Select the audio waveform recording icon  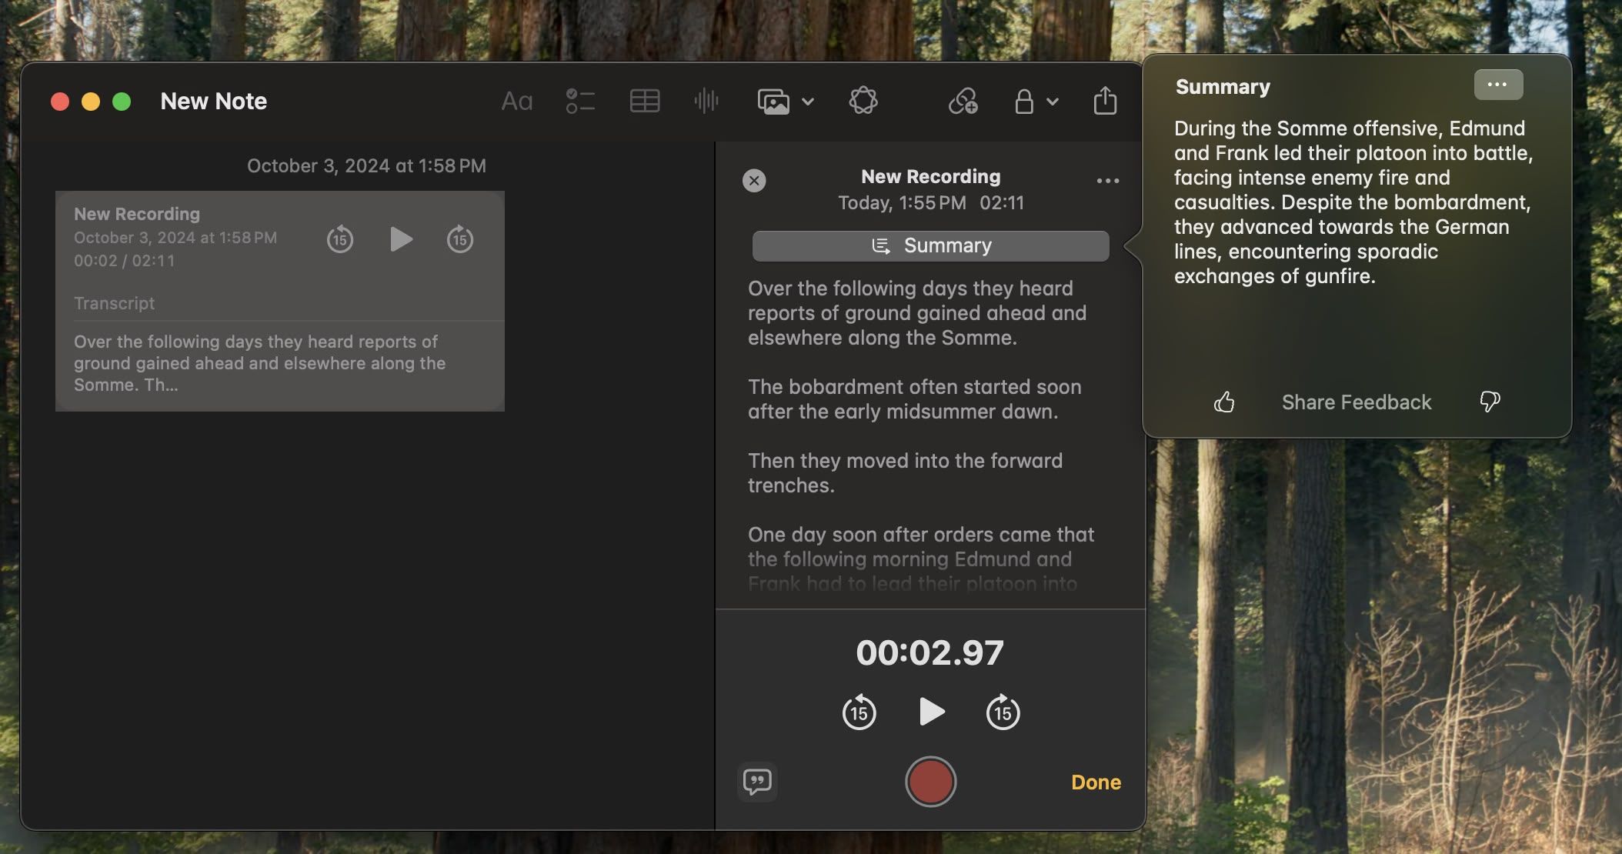tap(707, 101)
